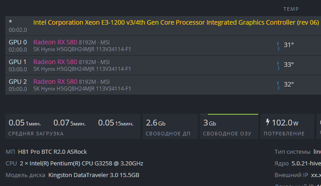Click GPU 2 temperature bar indicator
Image resolution: width=321 pixels, height=186 pixels.
coord(278,84)
